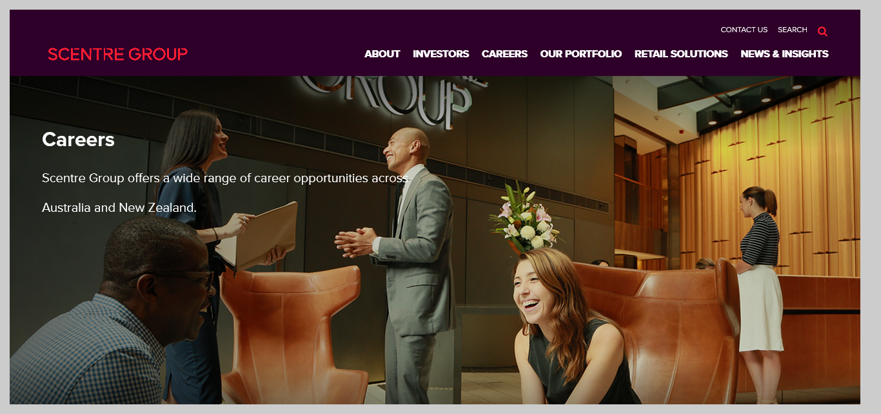Image resolution: width=881 pixels, height=414 pixels.
Task: Click the Search text link
Action: click(x=792, y=30)
